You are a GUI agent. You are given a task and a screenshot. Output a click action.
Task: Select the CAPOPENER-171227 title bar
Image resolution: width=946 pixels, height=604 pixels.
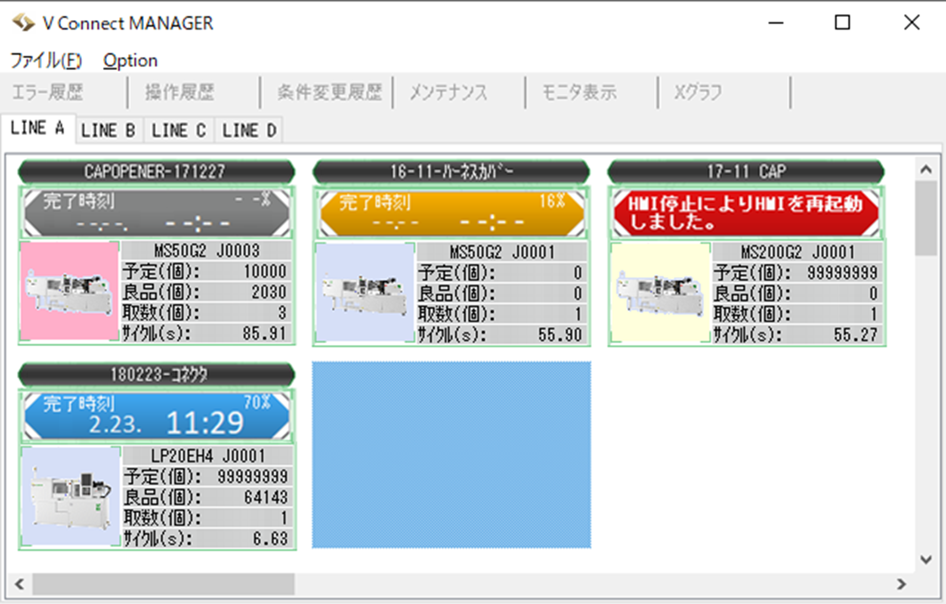(156, 172)
